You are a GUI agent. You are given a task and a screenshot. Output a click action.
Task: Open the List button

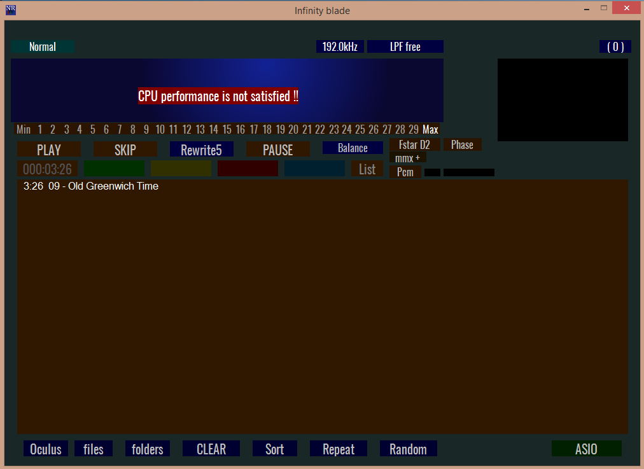pyautogui.click(x=367, y=169)
